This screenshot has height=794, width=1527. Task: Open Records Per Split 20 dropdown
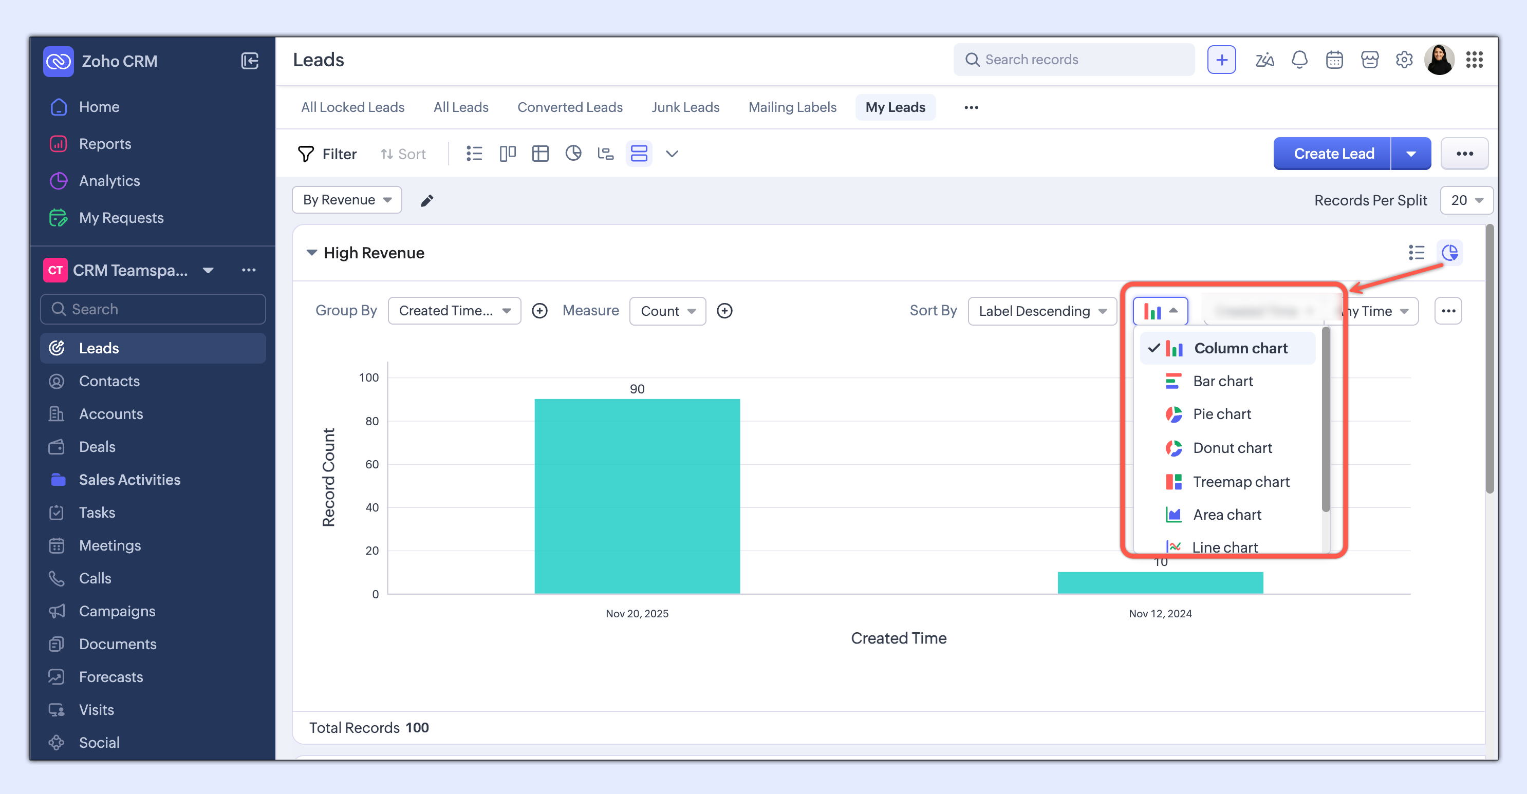[1466, 200]
